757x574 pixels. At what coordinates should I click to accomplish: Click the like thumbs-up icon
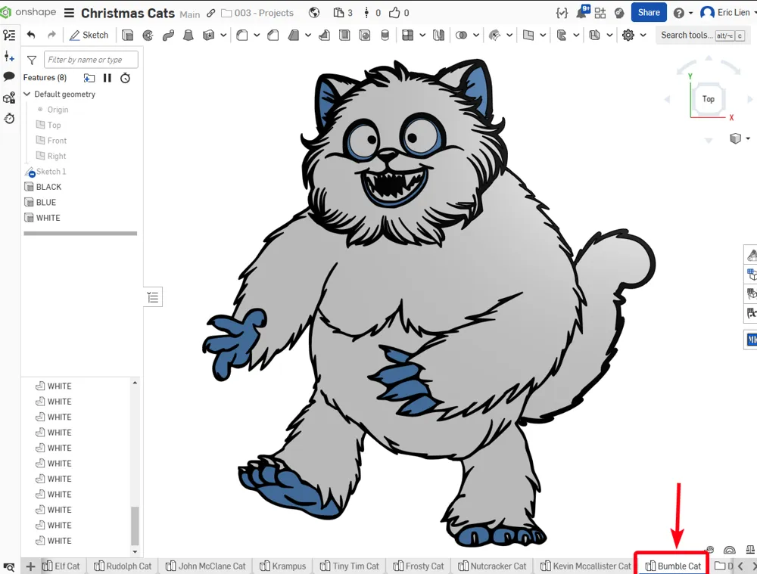pyautogui.click(x=394, y=13)
